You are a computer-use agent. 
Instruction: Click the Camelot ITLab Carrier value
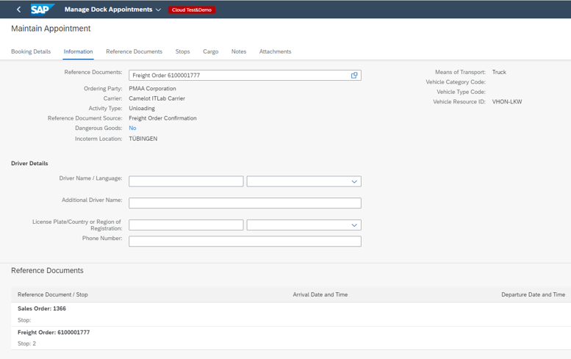(157, 98)
